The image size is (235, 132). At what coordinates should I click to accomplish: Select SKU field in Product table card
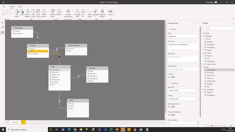tap(38, 51)
